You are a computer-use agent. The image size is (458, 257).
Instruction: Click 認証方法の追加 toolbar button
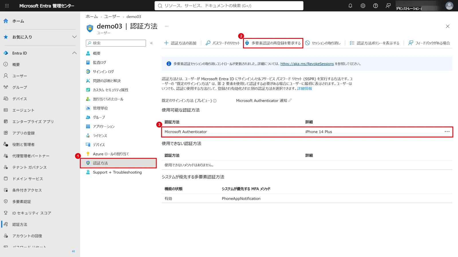180,43
